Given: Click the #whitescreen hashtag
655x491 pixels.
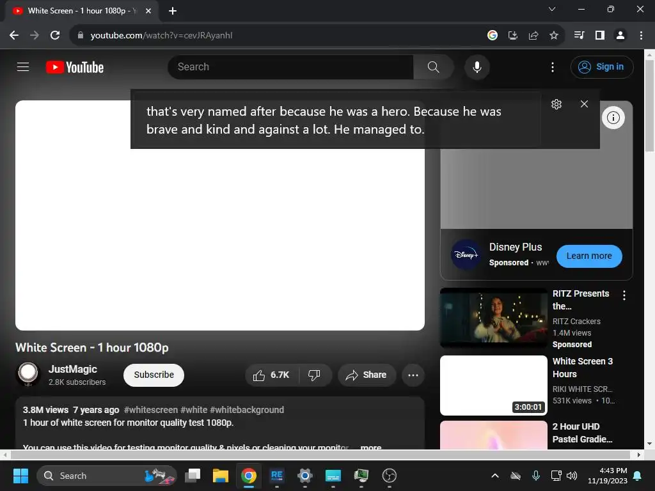Looking at the screenshot, I should coord(151,410).
